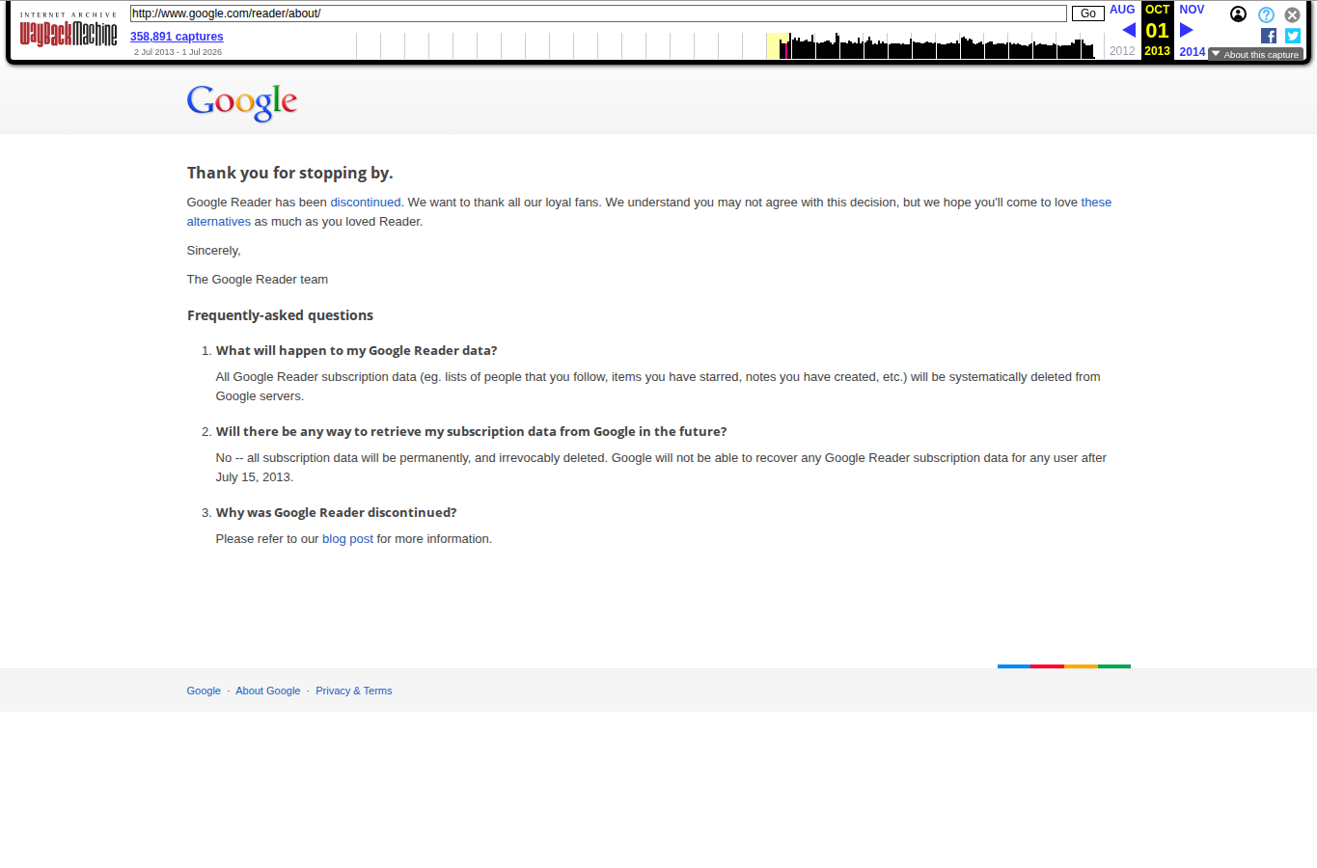Click the capture day 01

coord(1157,31)
